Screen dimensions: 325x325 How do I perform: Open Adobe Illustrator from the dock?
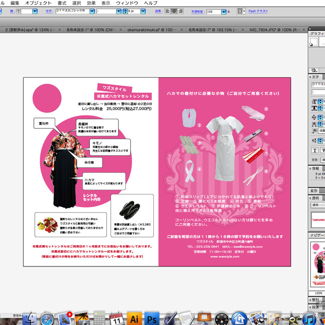tap(134, 319)
